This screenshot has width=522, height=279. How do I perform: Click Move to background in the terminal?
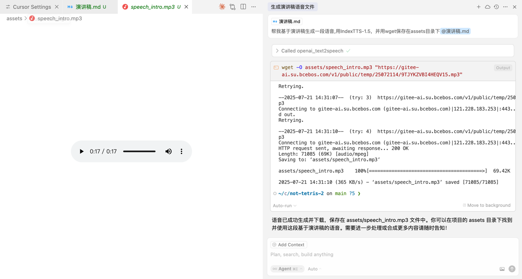[x=486, y=205]
